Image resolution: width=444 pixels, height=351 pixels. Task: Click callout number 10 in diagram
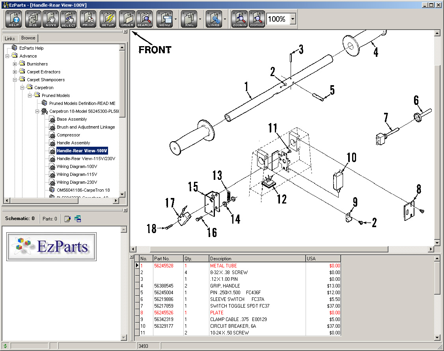[x=351, y=157]
